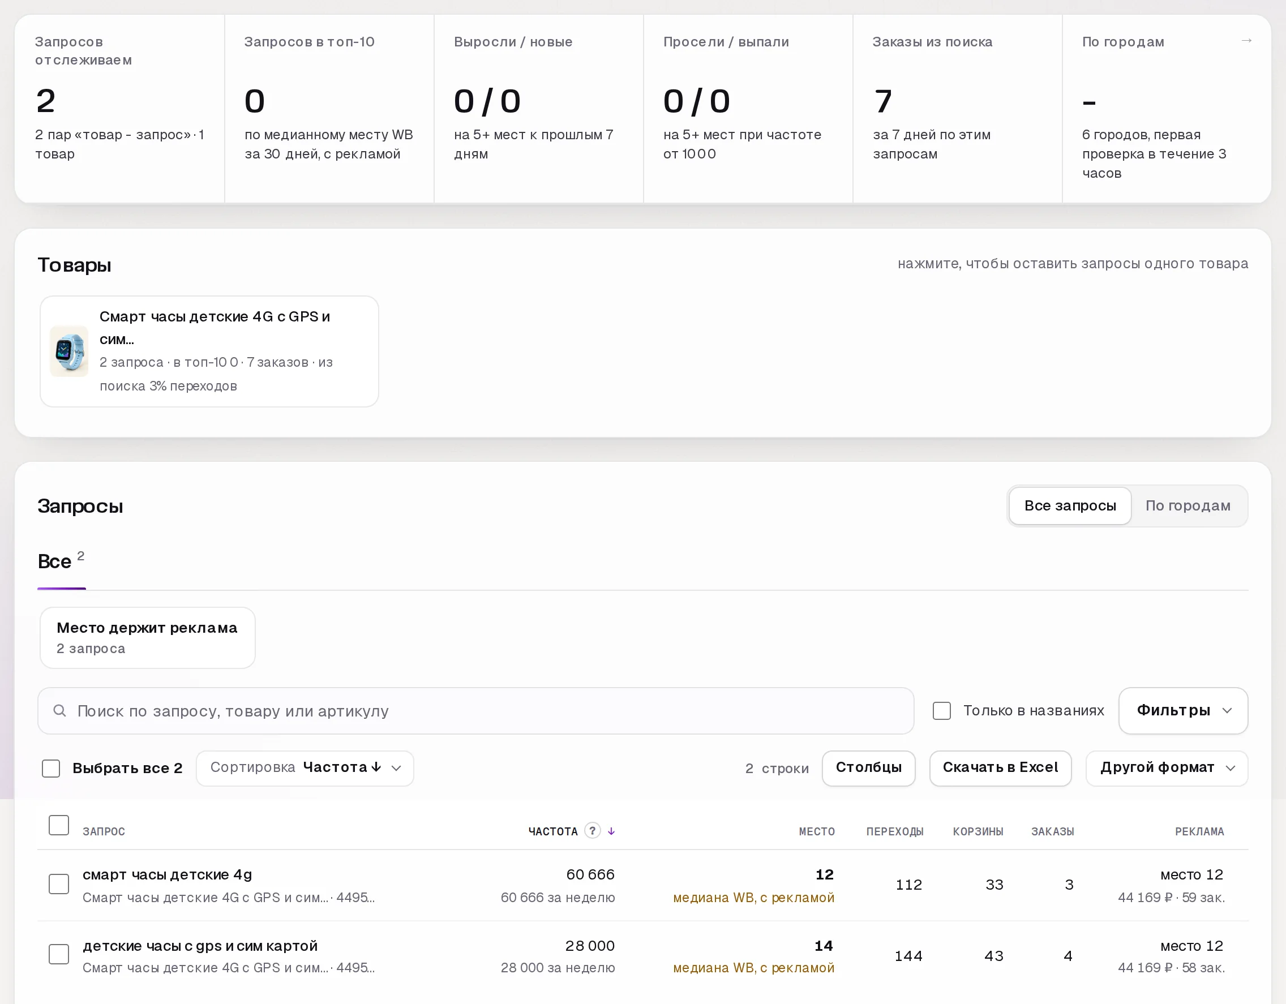Click place value 14 in second row
The width and height of the screenshot is (1286, 1004).
coord(824,946)
